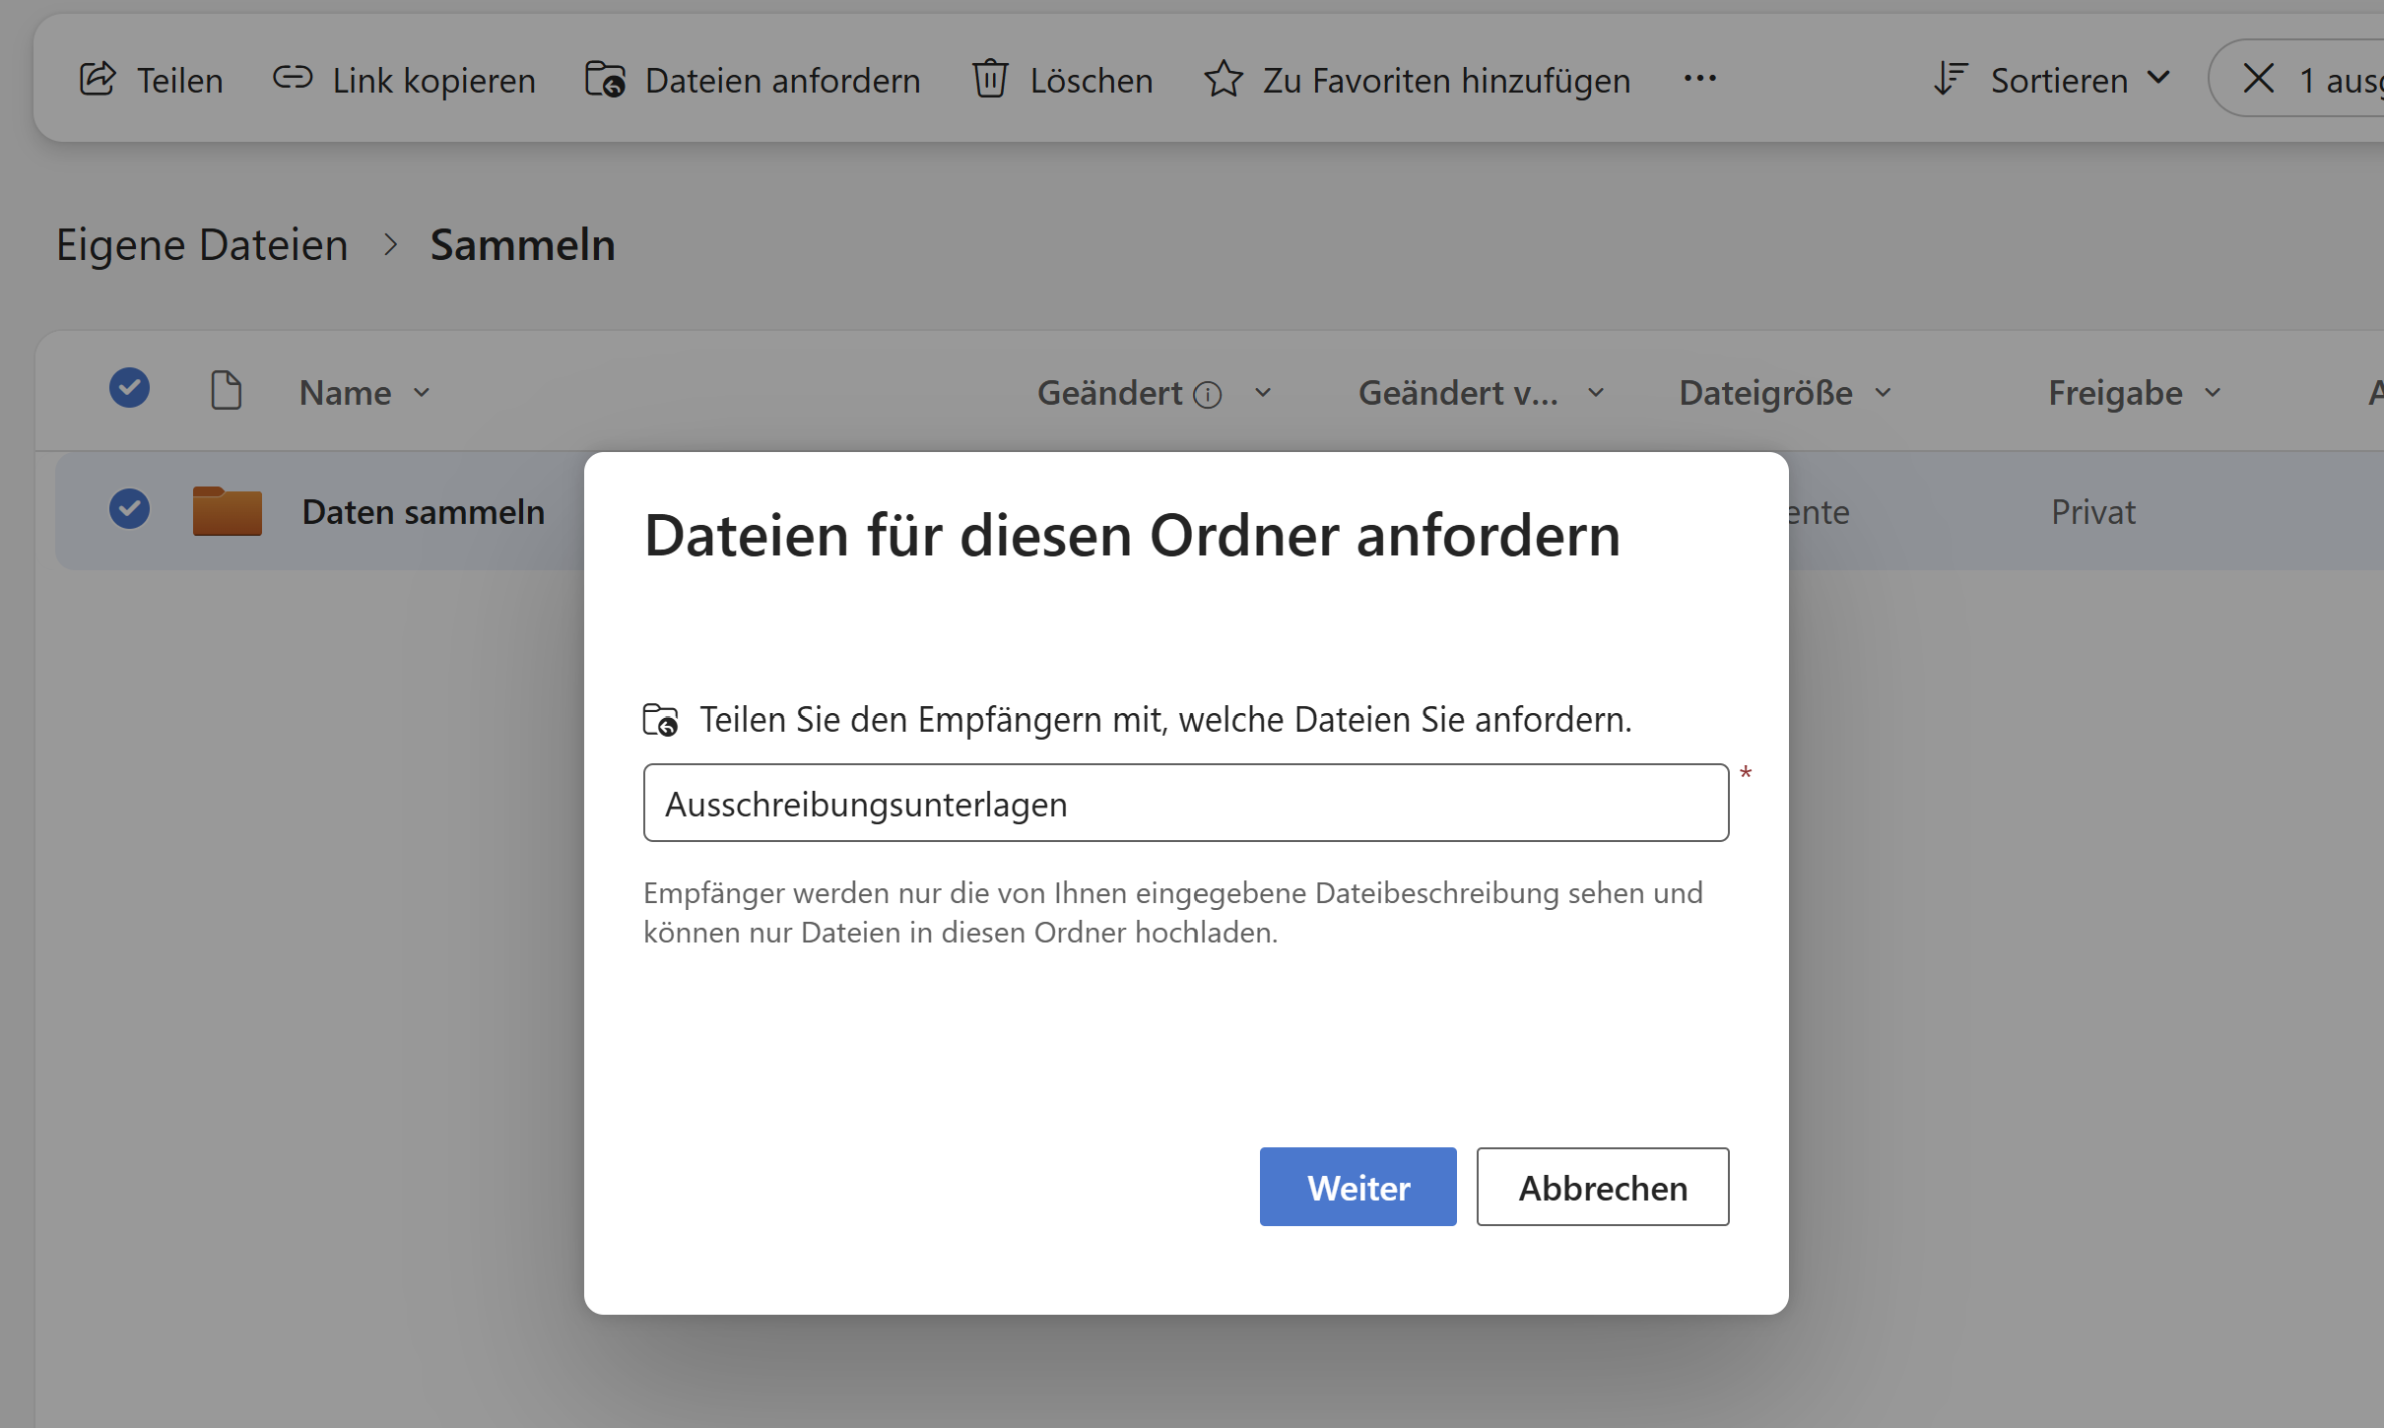Click the Teilen share icon
Image resolution: width=2384 pixels, height=1428 pixels.
pyautogui.click(x=99, y=79)
